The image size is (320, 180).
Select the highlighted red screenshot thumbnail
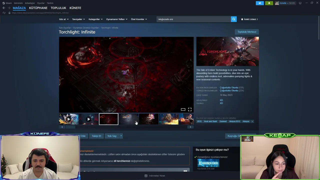pyautogui.click(x=108, y=119)
